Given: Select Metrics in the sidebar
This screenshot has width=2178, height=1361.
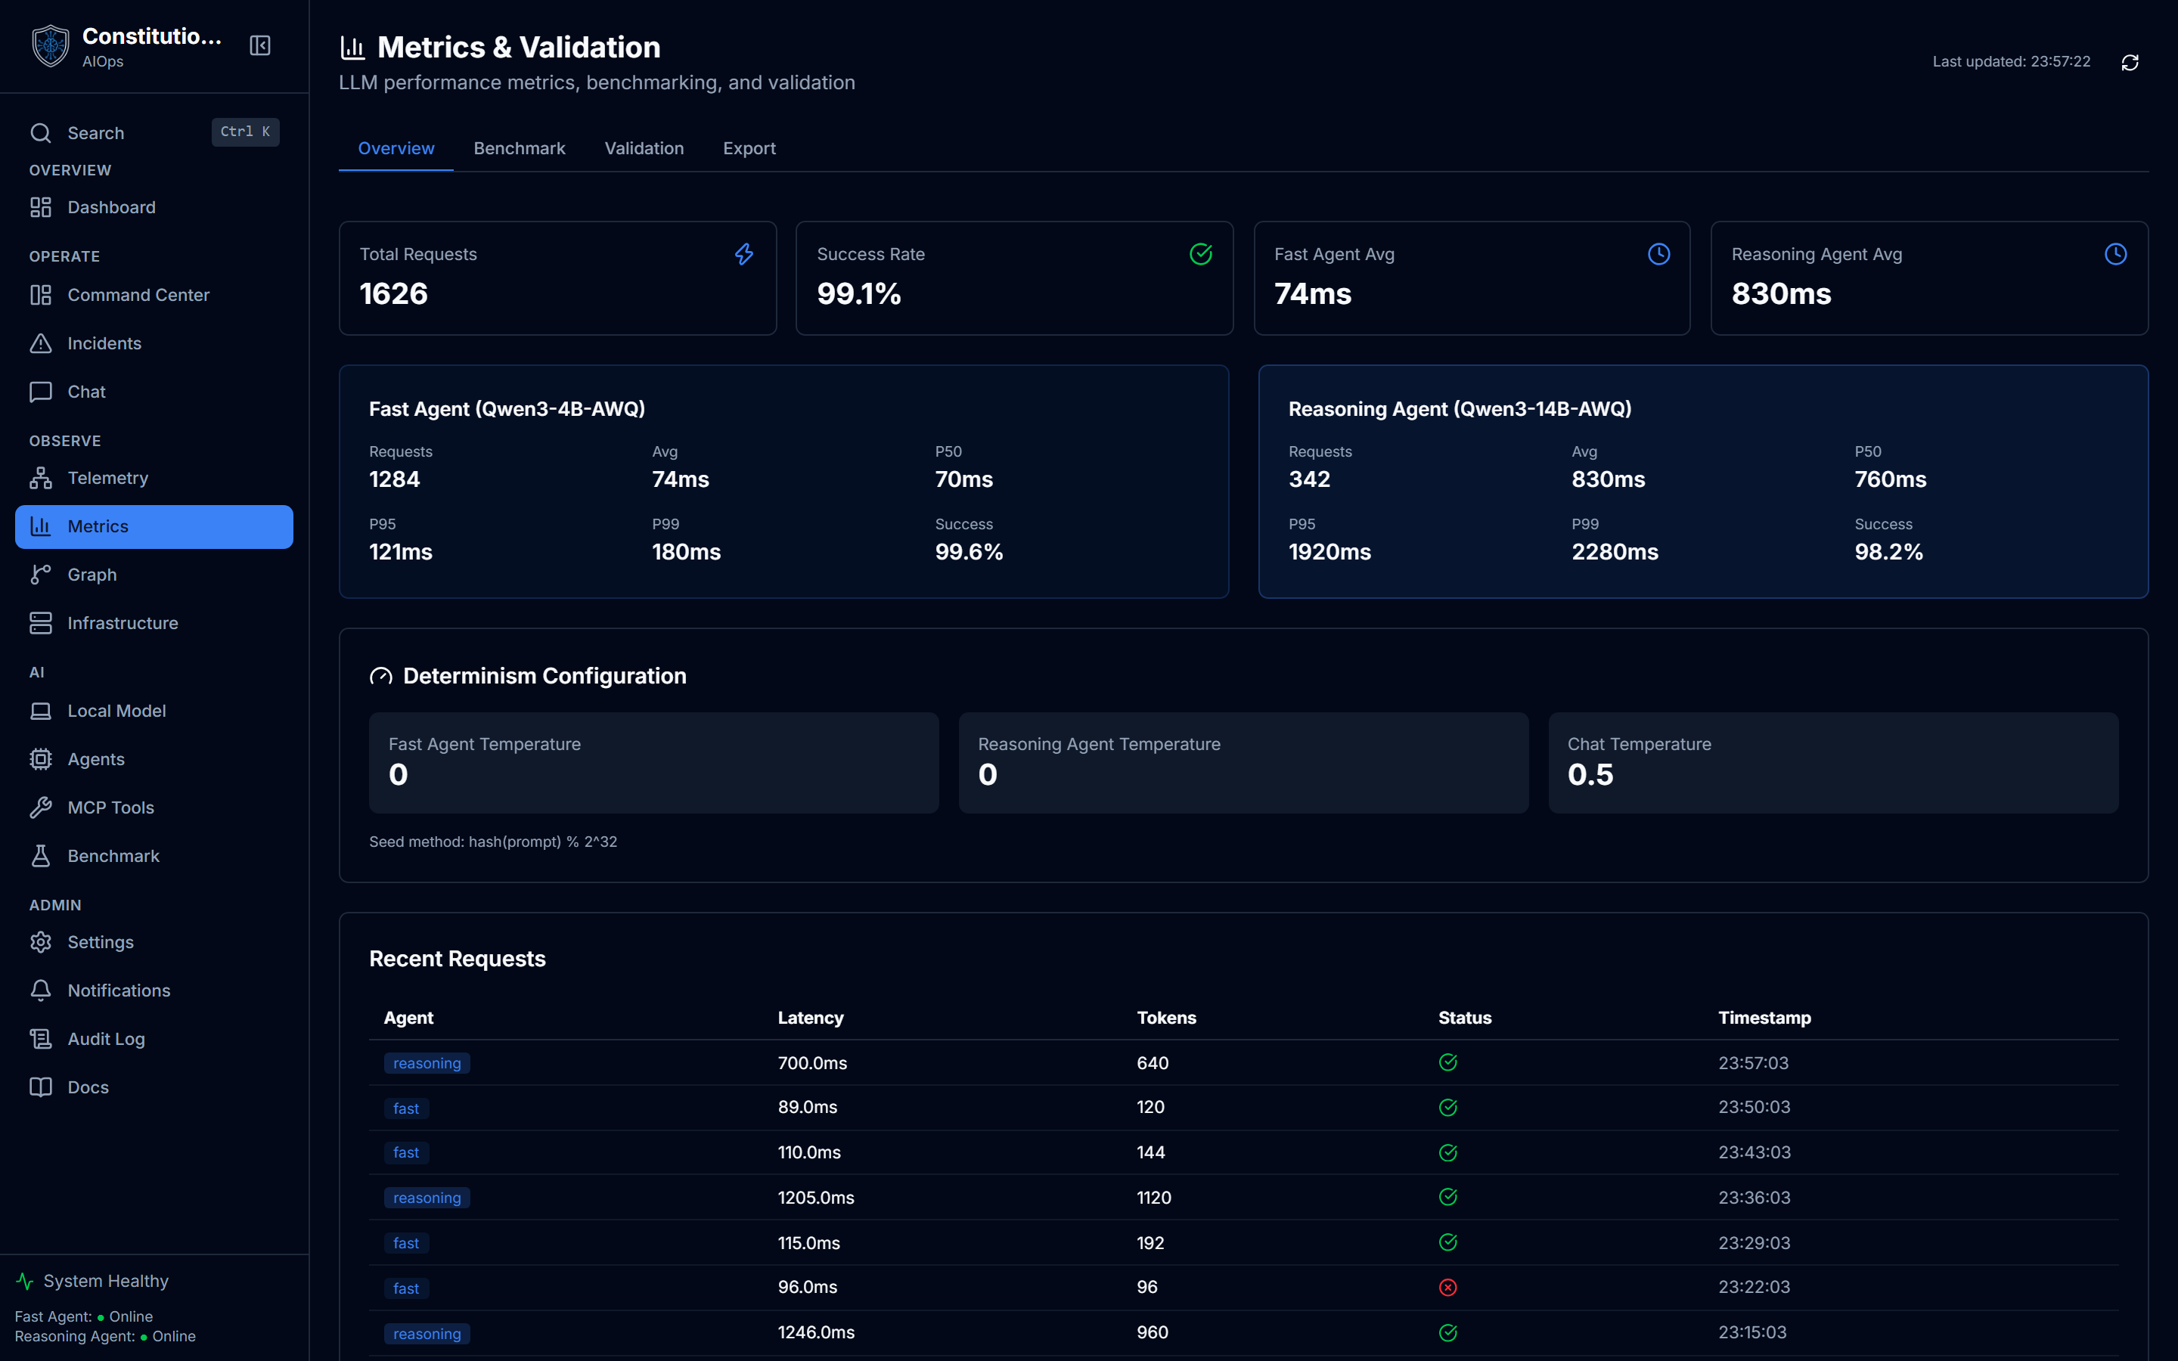Looking at the screenshot, I should (154, 526).
